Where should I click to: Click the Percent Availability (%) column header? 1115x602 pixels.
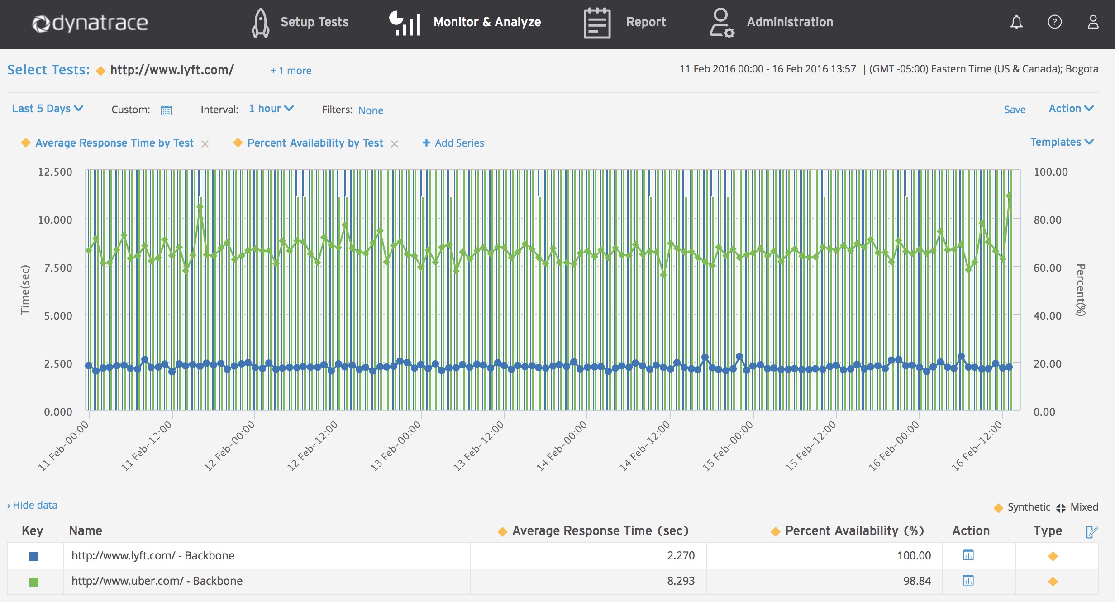854,530
